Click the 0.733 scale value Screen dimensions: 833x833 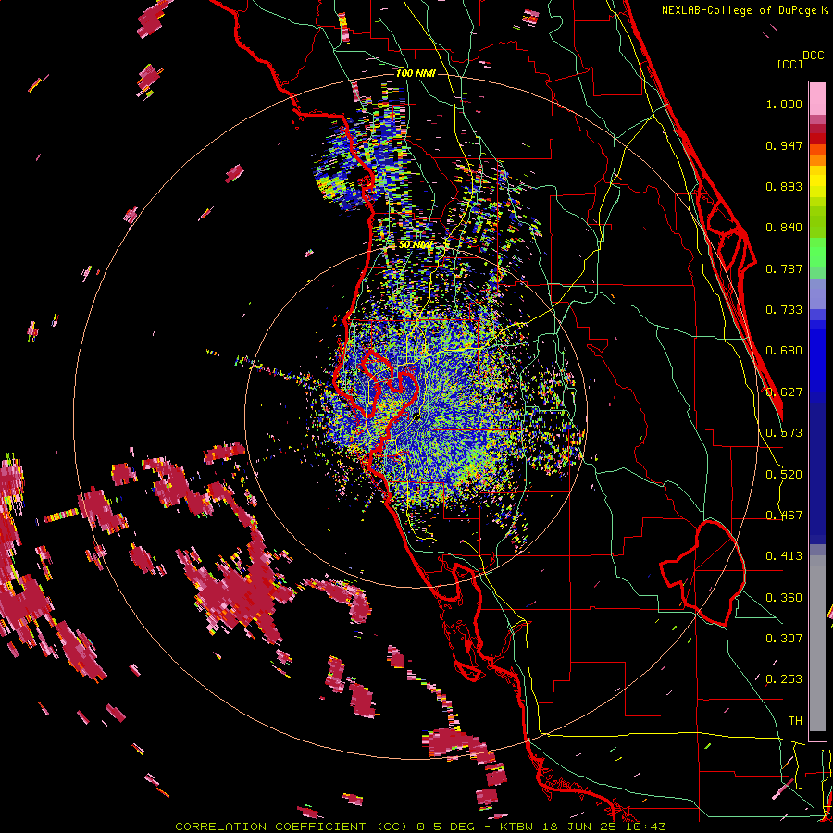click(x=784, y=310)
